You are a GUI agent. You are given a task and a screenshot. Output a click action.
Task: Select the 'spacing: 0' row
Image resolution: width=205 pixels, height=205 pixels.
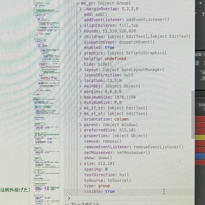(x=96, y=169)
